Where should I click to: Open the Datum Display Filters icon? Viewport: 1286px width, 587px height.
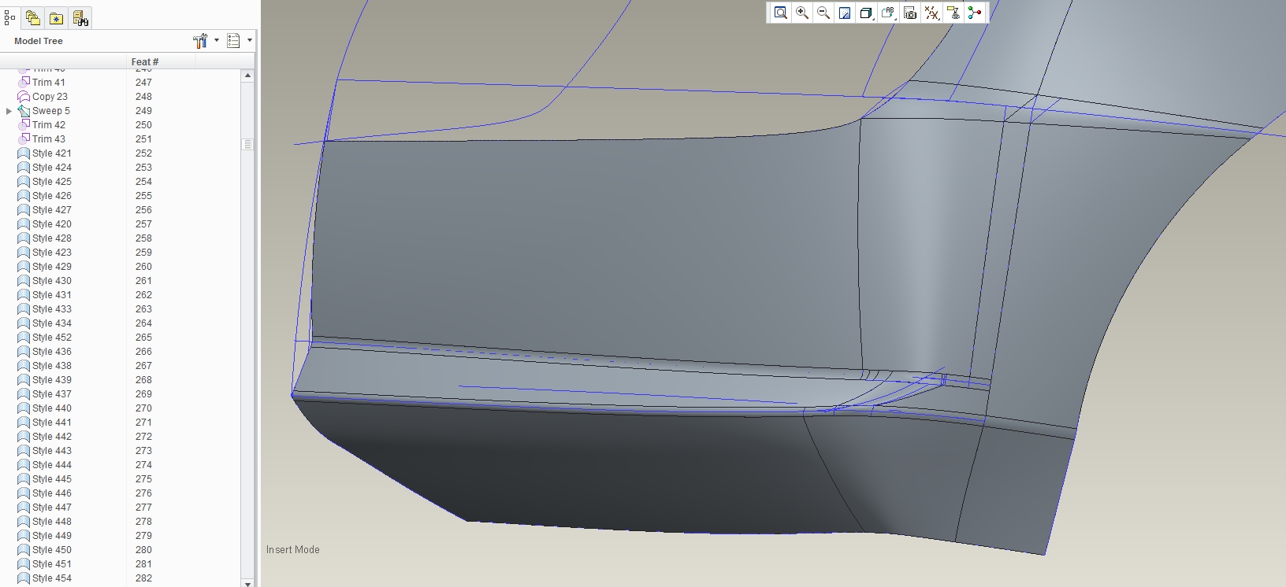tap(931, 13)
